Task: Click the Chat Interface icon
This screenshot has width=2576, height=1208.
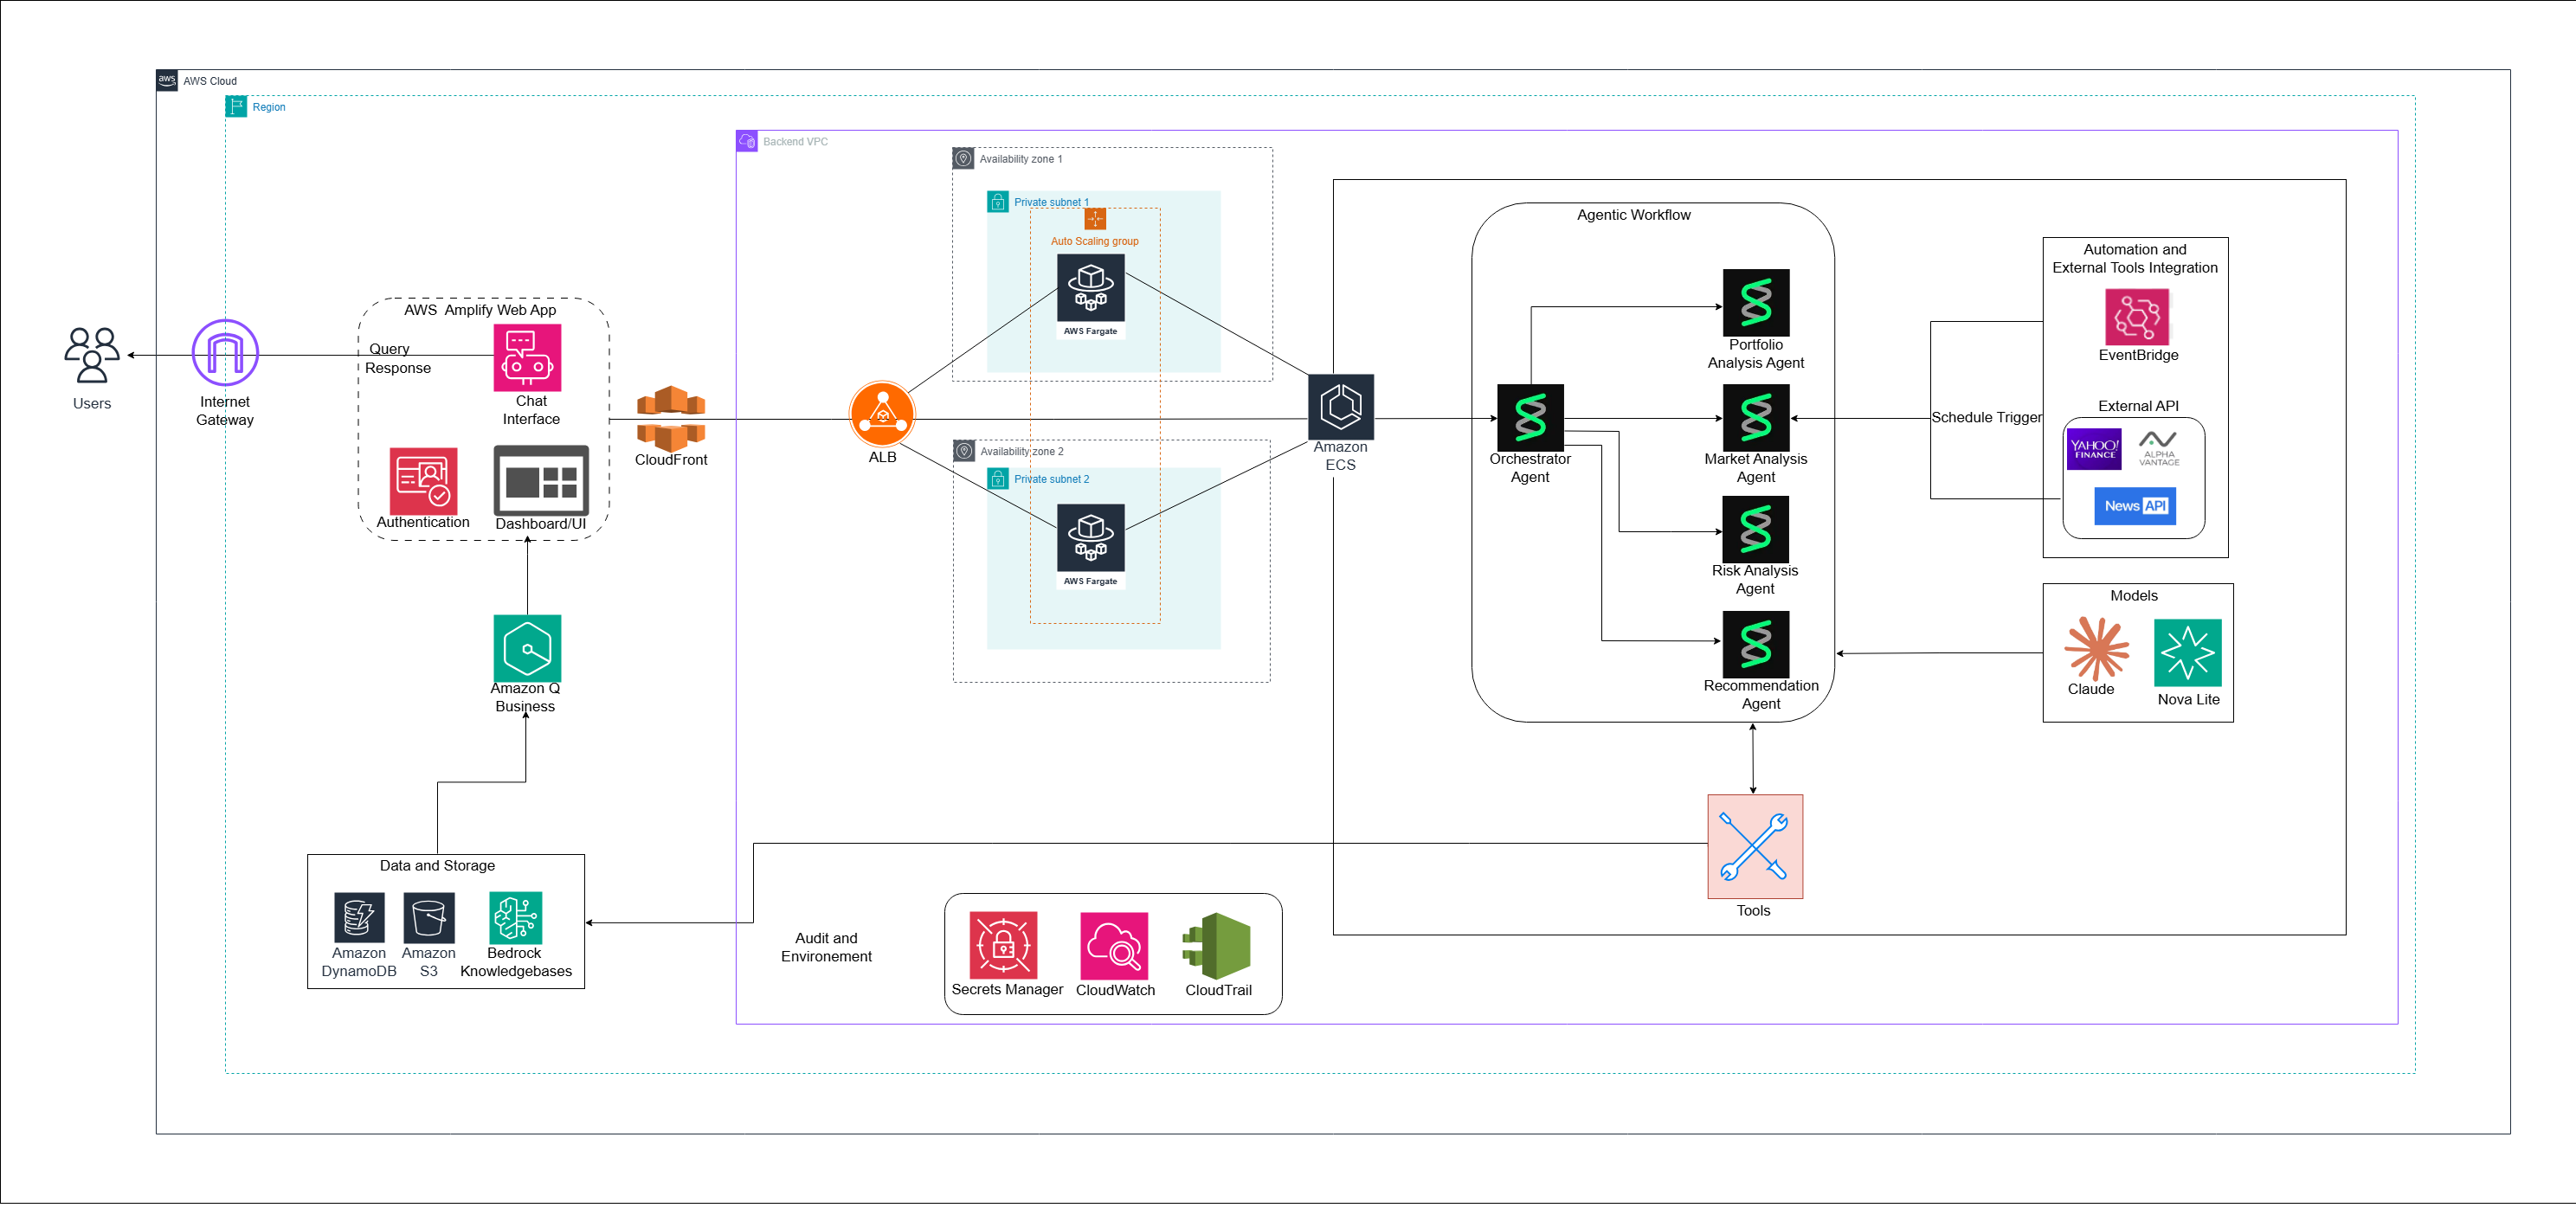Action: tap(527, 358)
